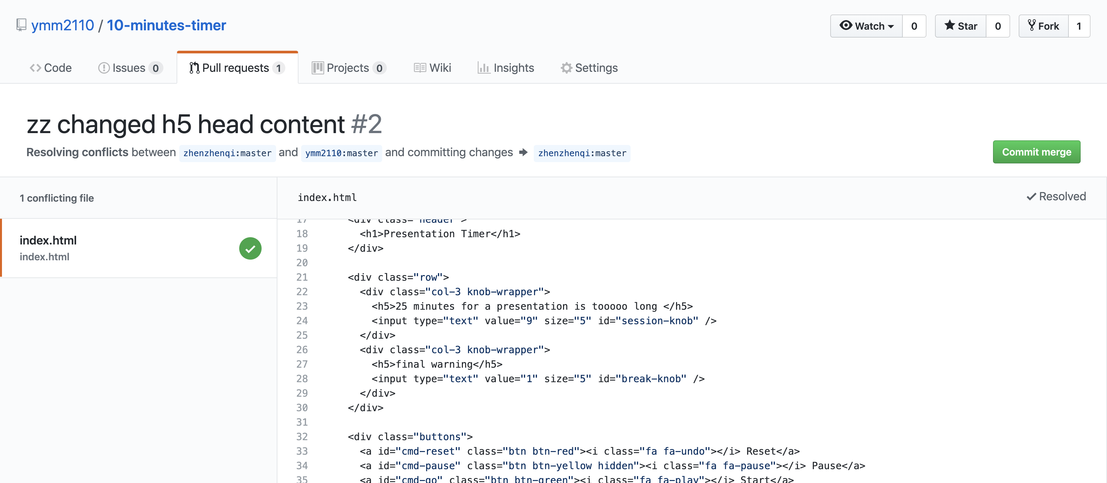1107x483 pixels.
Task: Star the 10-minutes-timer repository
Action: (x=960, y=26)
